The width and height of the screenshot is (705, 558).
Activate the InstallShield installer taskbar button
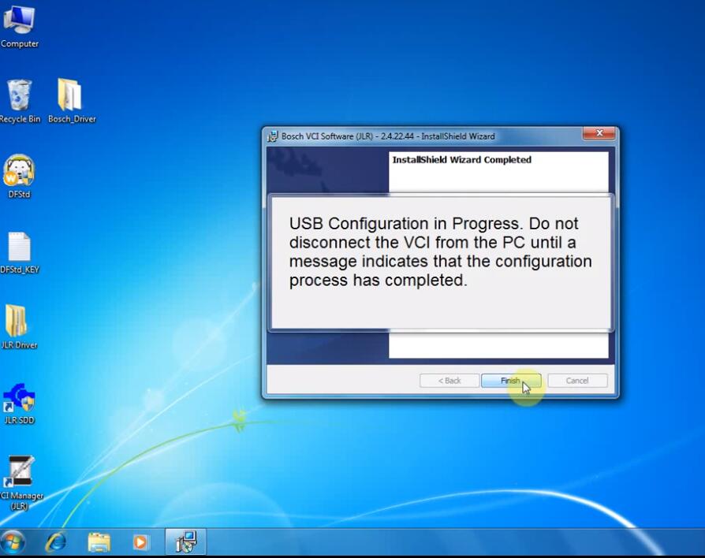(x=185, y=541)
